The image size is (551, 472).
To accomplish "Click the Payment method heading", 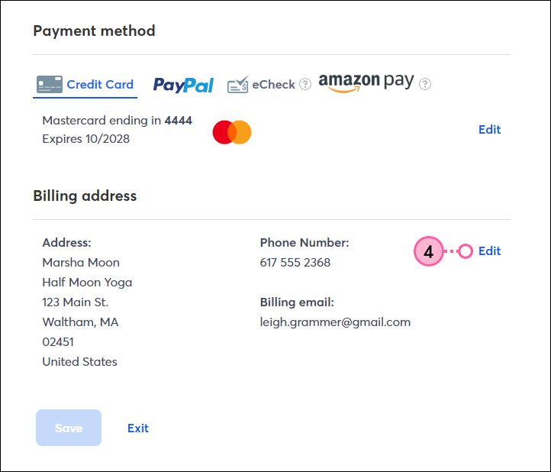I will (94, 31).
